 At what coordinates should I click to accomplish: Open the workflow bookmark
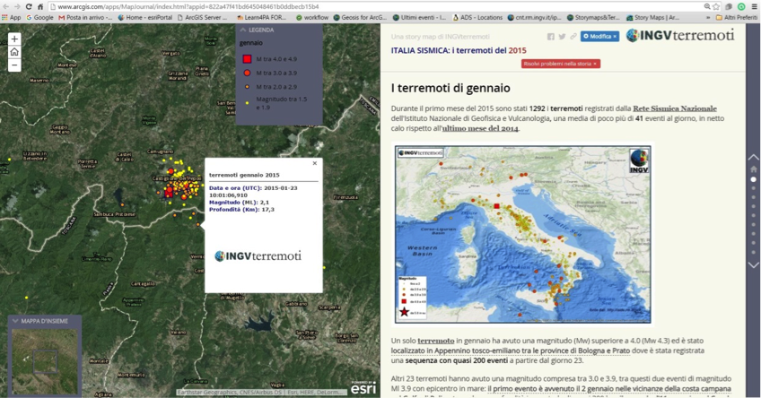click(312, 17)
